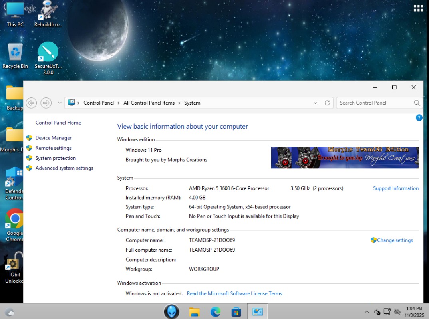
Task: Open the recent locations dropdown arrow
Action: tap(60, 103)
